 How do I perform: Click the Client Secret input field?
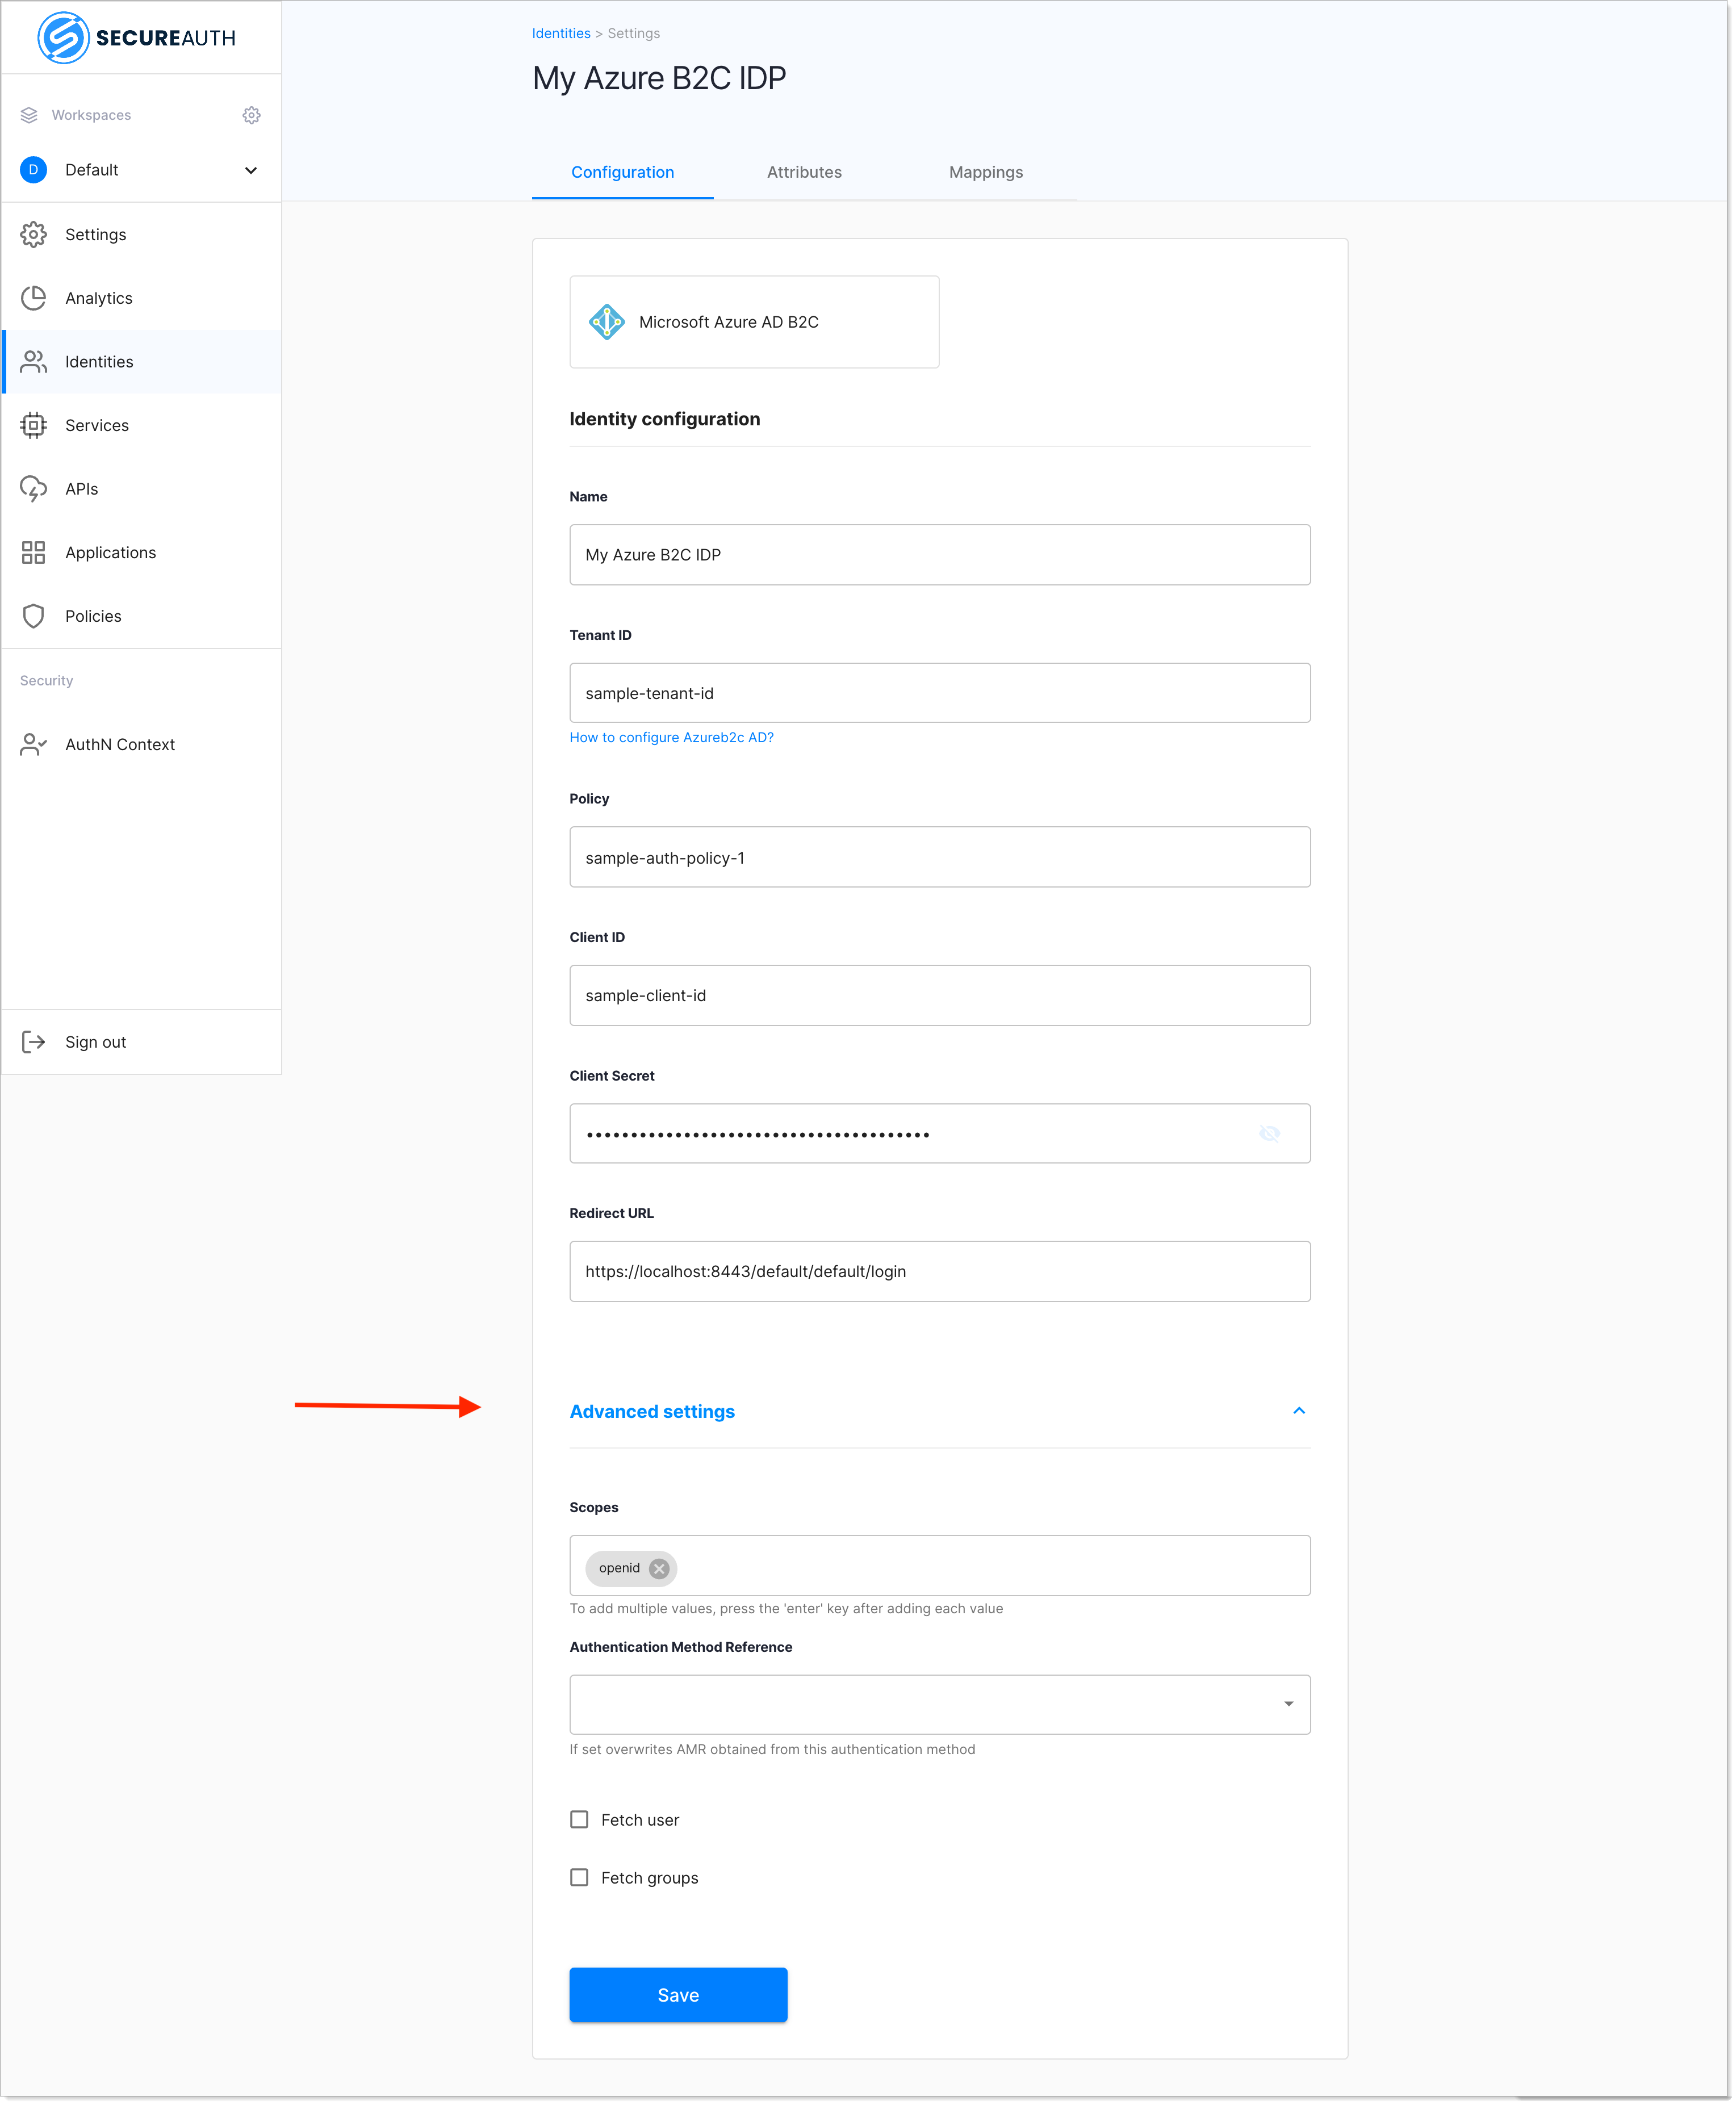940,1134
